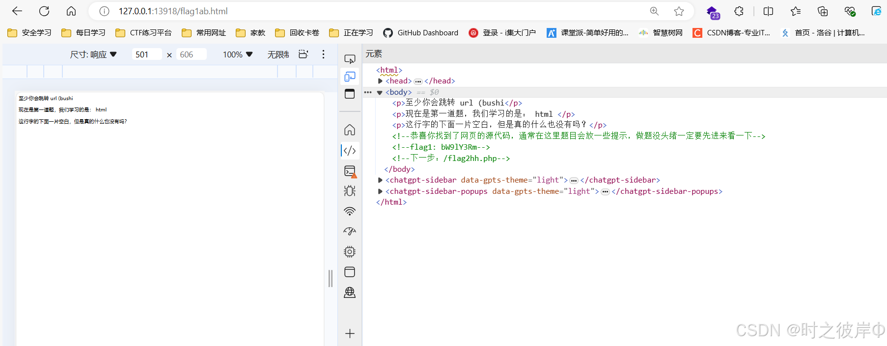Open split screen view
The image size is (887, 346).
pos(769,11)
